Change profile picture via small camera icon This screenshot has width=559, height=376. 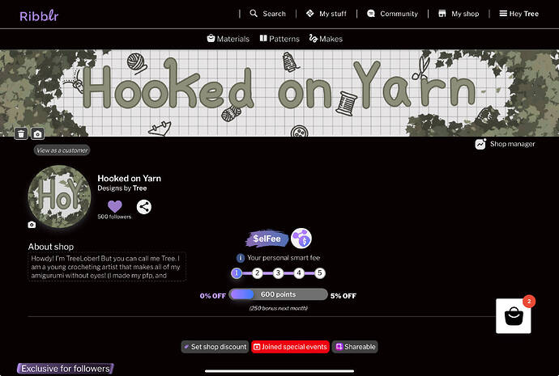point(32,225)
